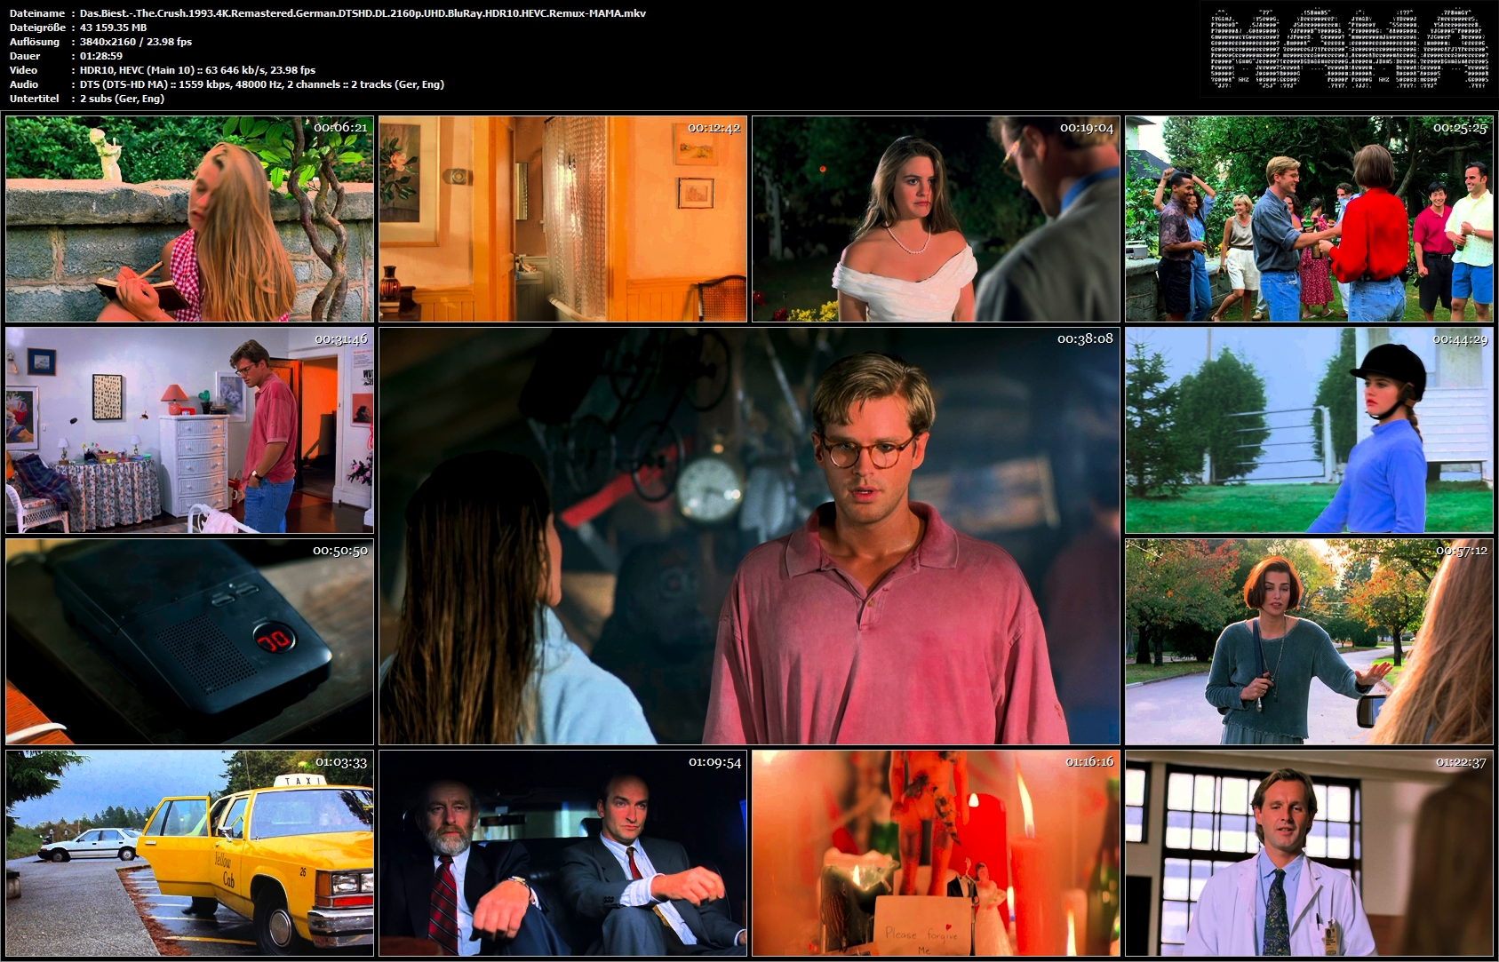Open the limousine frame at 01:09:54
This screenshot has height=962, width=1499.
562,853
